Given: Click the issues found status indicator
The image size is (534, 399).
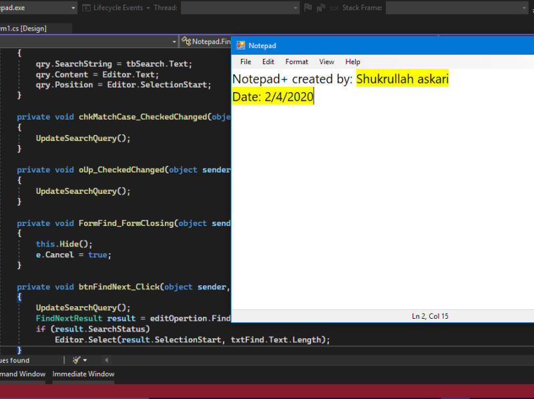Looking at the screenshot, I should coord(15,360).
